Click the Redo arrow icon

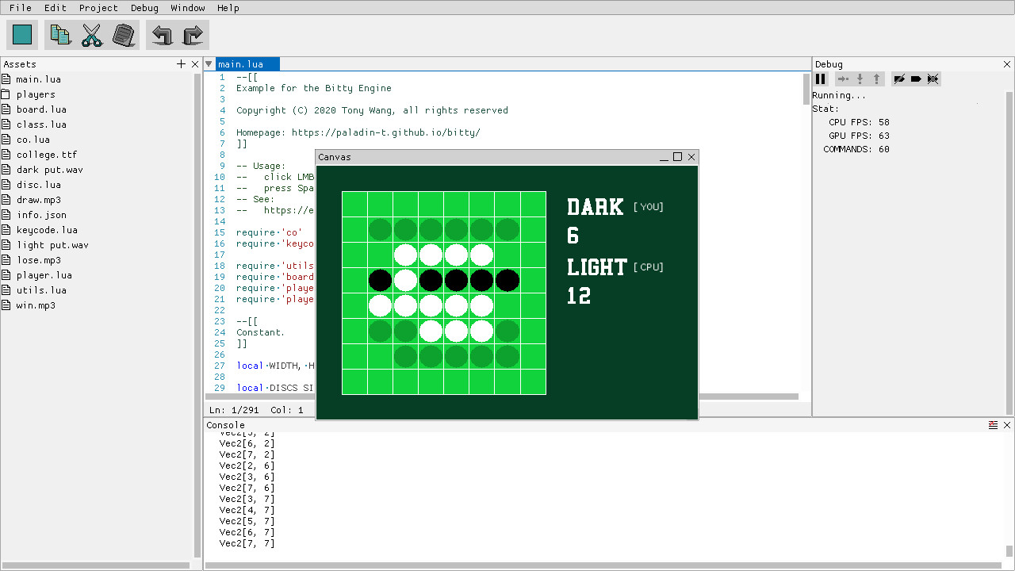click(x=193, y=34)
